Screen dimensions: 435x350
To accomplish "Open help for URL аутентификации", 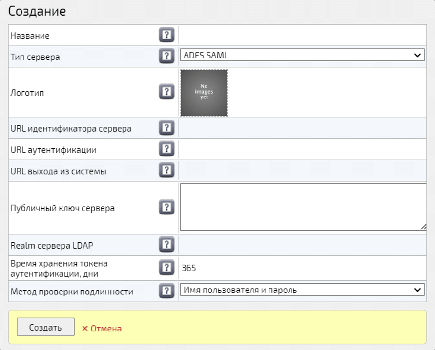I will coord(166,149).
